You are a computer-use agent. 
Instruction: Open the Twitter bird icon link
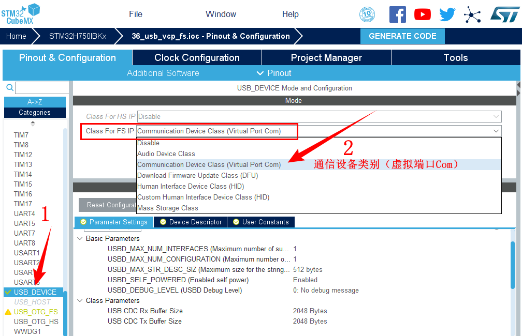pos(447,14)
